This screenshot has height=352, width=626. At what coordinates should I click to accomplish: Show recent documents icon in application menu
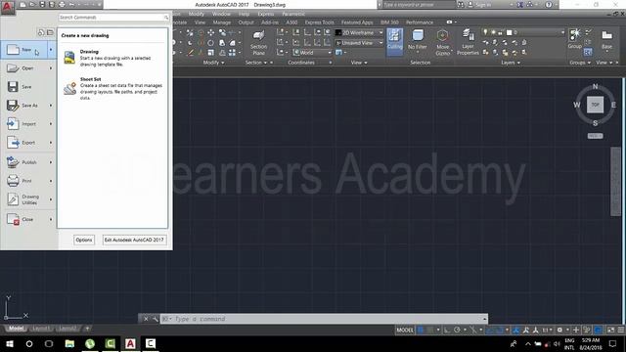tap(41, 32)
